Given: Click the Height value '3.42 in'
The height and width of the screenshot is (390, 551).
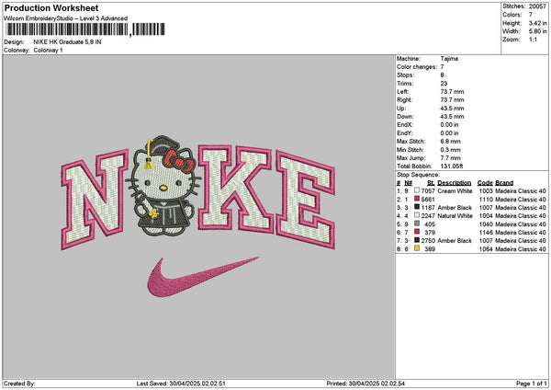Looking at the screenshot, I should (537, 23).
